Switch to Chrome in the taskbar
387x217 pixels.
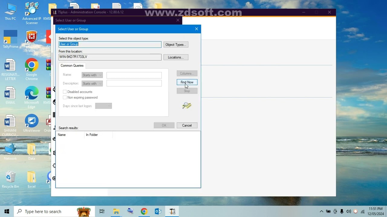click(144, 211)
